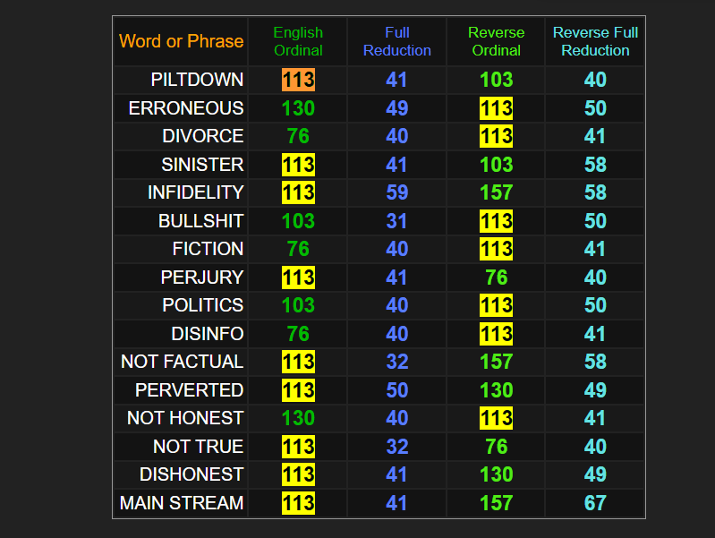
Task: Click the "Reverse Ordinal" column header
Action: click(496, 41)
